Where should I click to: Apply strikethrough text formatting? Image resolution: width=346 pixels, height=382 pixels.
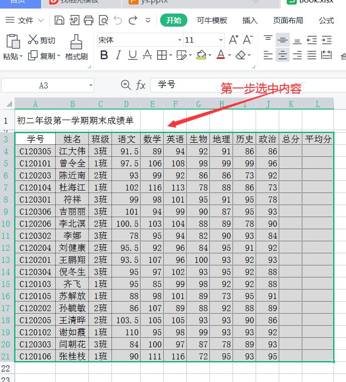pos(147,55)
